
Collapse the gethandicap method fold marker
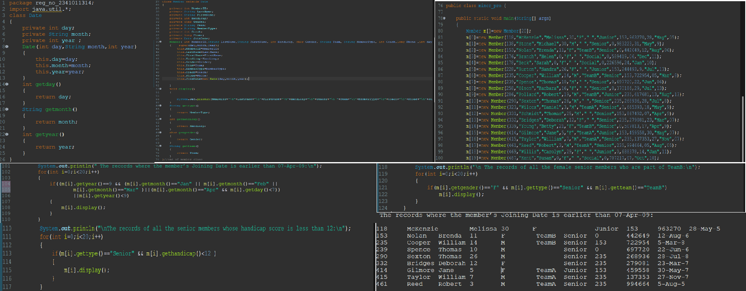(160, 119)
